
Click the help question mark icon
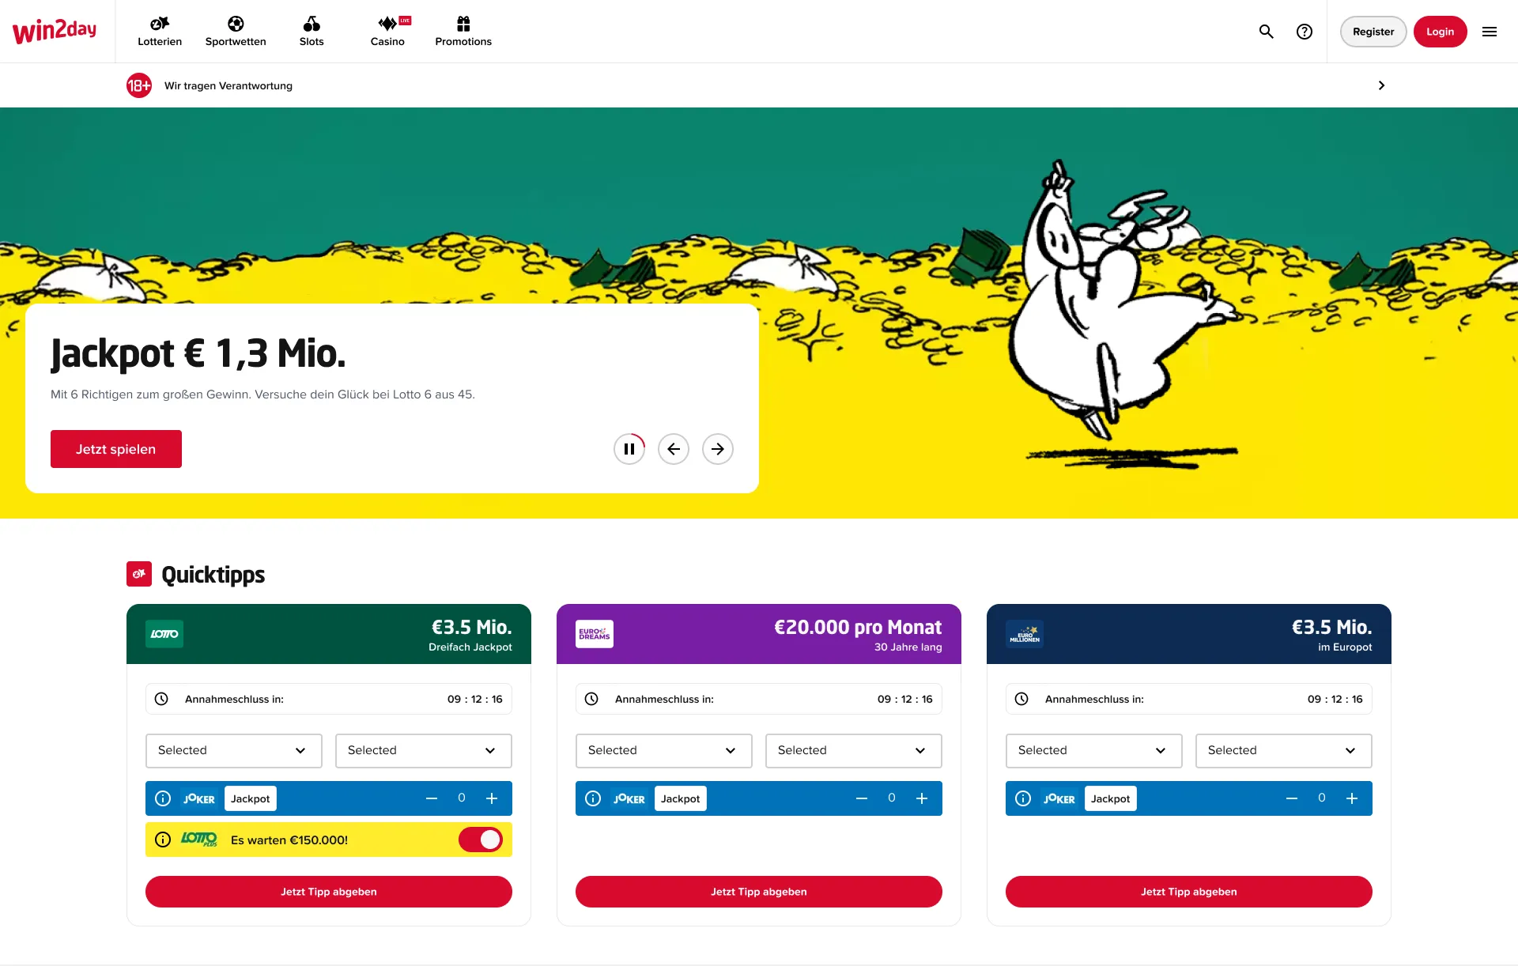[1304, 32]
